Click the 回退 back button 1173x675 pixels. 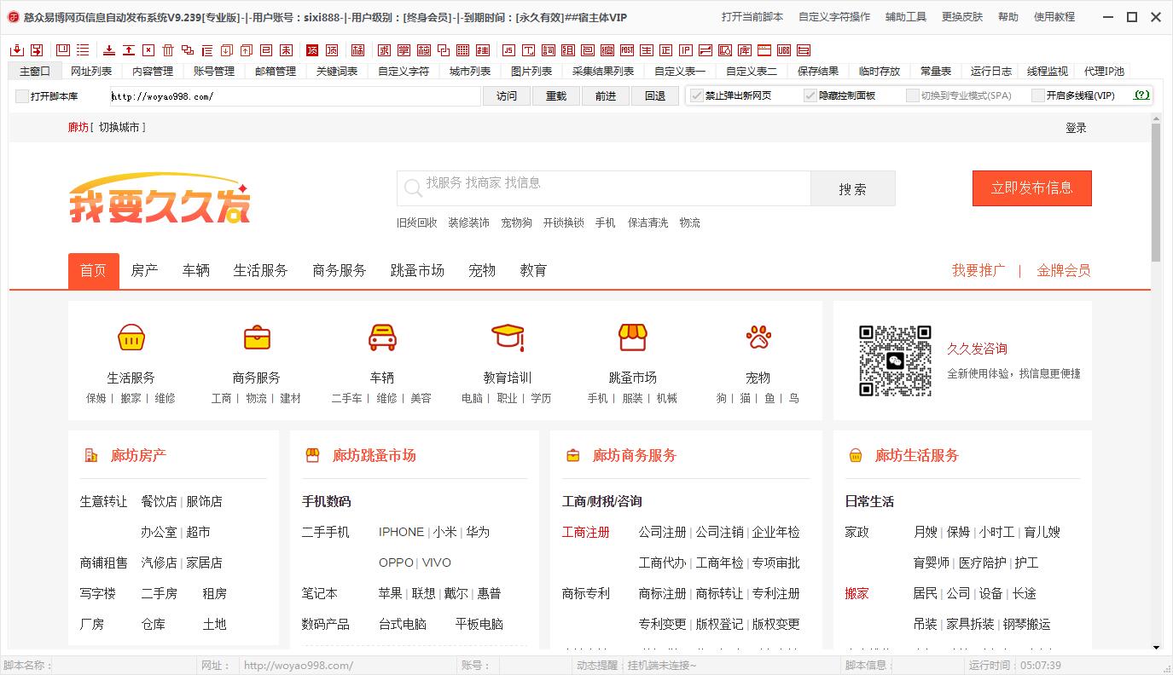tap(655, 96)
